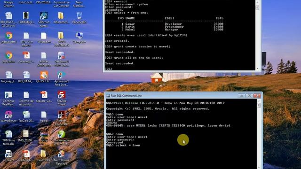This screenshot has width=301, height=169.
Task: Open the Jan_may_2... document icon
Action: 8,75
